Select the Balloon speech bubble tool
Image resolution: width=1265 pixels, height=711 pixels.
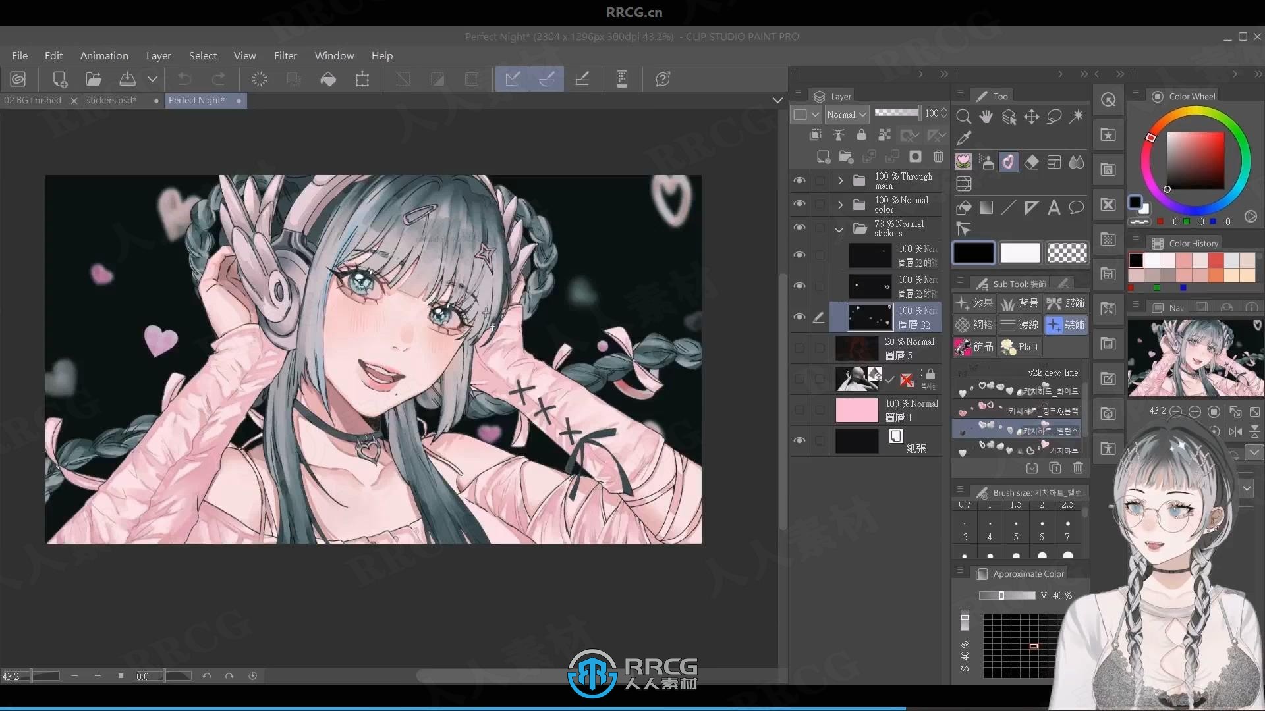click(1077, 208)
